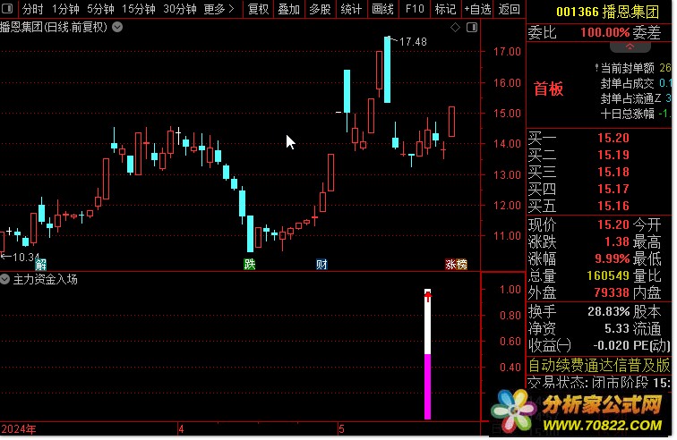Viewport: 677px width, 440px height.
Task: Click 委比 value 100.00%
Action: coord(604,32)
